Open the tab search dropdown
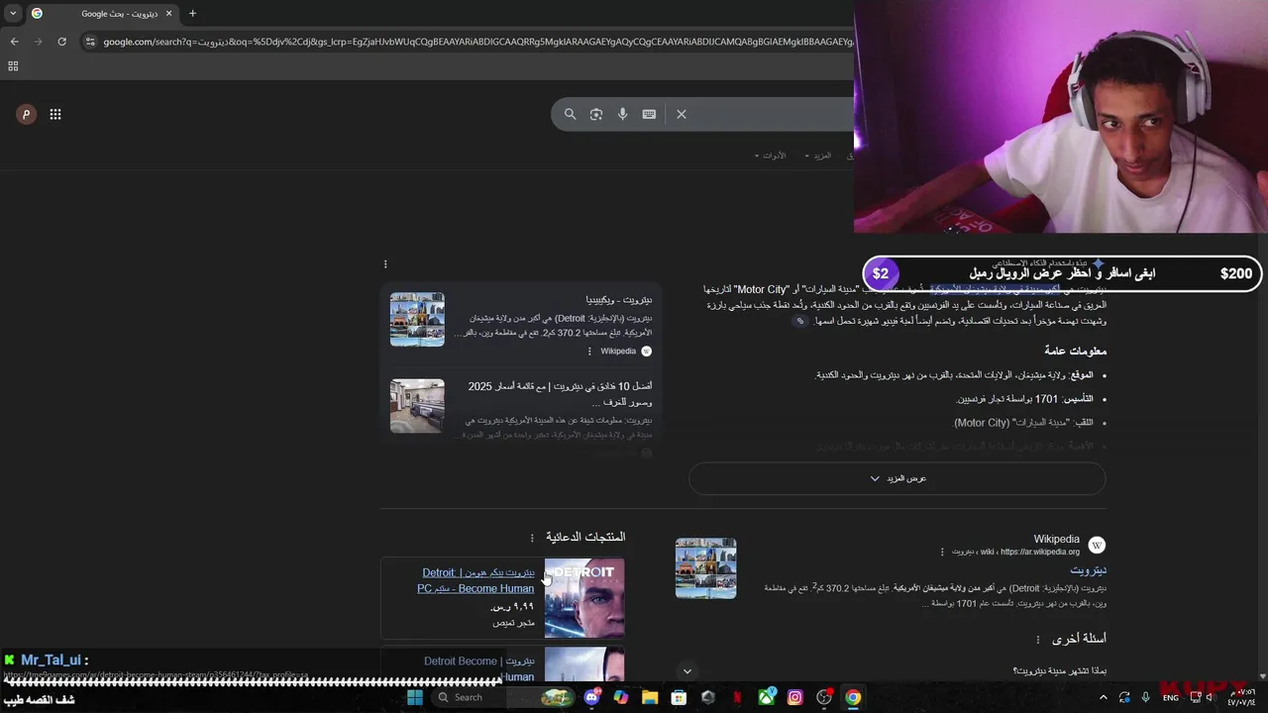 (x=13, y=14)
